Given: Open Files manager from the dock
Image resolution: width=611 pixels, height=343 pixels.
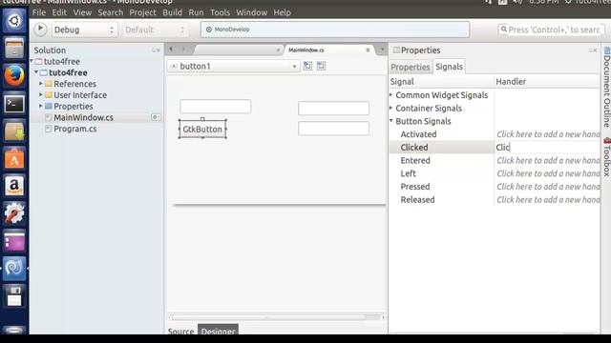Looking at the screenshot, I should pyautogui.click(x=14, y=49).
